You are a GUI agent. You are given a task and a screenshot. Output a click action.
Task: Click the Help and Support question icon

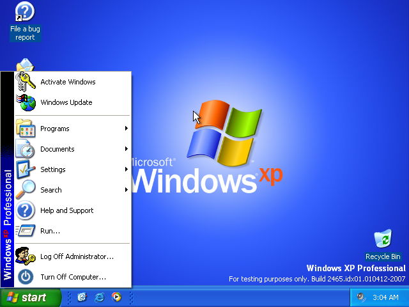(26, 210)
